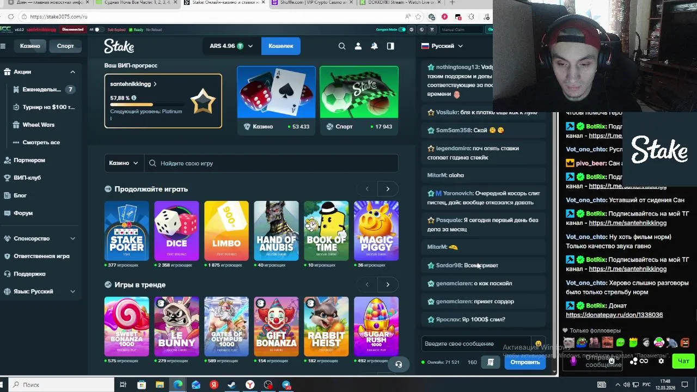Open the ВИП-клуб sidebar item

tap(27, 178)
